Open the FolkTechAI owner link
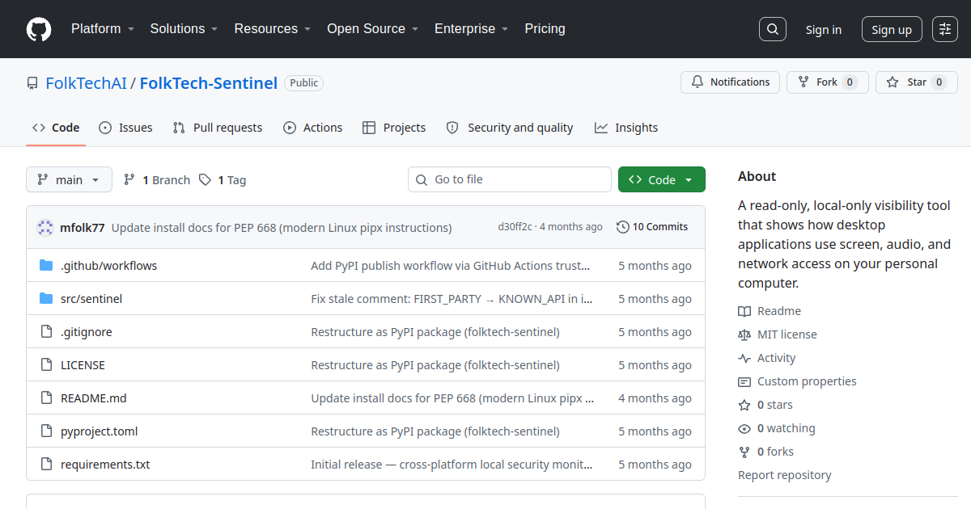Image resolution: width=971 pixels, height=509 pixels. pos(86,83)
